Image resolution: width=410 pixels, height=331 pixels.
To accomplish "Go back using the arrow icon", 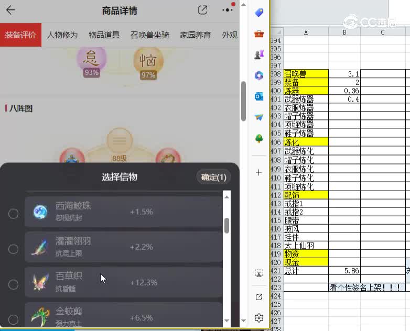I will (x=10, y=10).
